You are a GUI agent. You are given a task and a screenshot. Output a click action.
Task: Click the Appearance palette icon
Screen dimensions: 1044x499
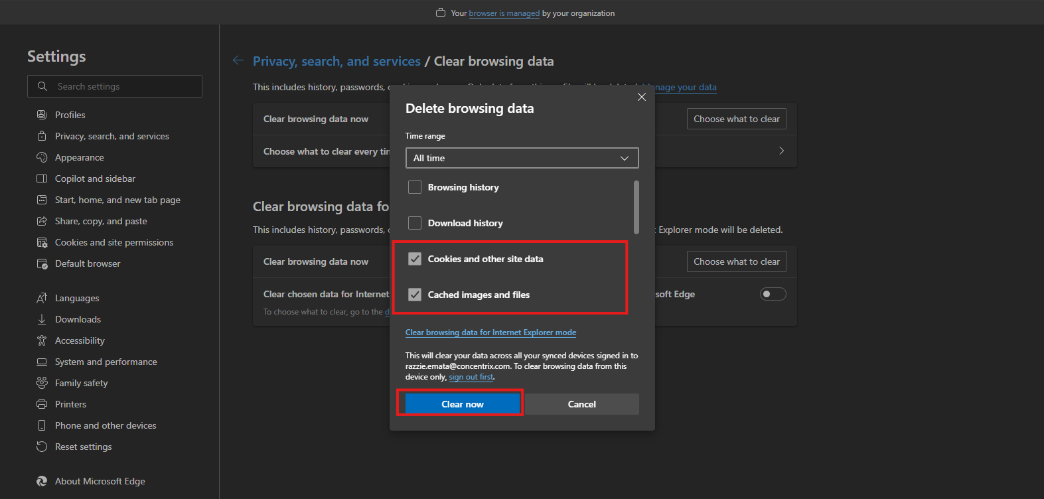[x=42, y=157]
